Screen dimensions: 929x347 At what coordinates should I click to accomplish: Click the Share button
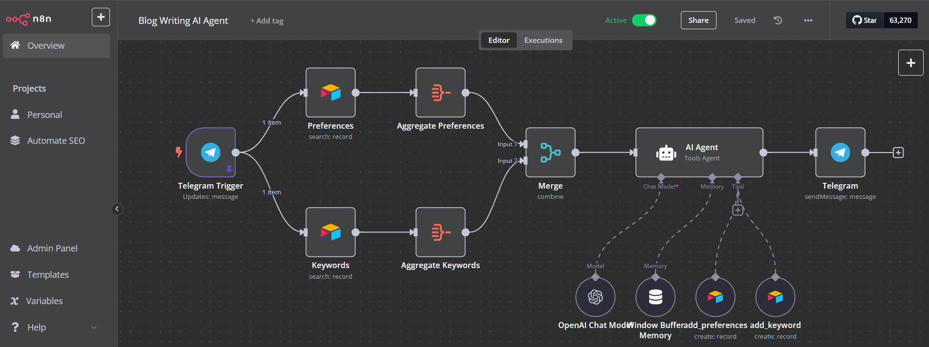[698, 20]
